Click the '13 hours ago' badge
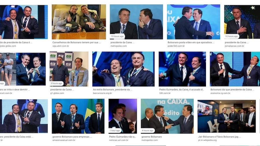The image size is (260, 146). (117, 36)
